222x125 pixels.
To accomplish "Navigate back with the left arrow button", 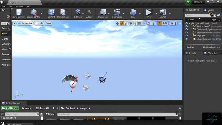I will [x=53, y=108].
